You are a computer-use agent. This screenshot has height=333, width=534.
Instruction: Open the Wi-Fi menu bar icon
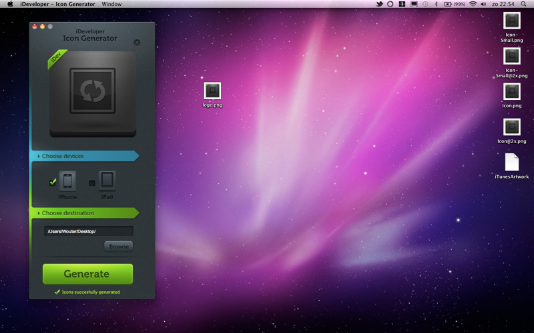click(x=473, y=4)
